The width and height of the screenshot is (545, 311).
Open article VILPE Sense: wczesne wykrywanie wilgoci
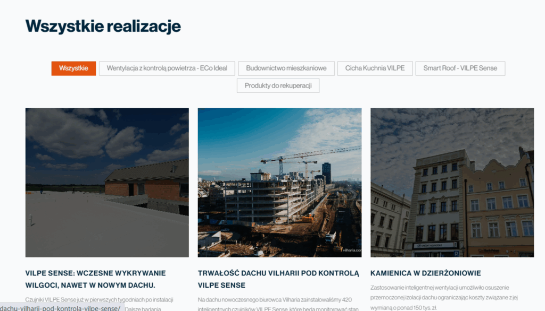tap(96, 279)
